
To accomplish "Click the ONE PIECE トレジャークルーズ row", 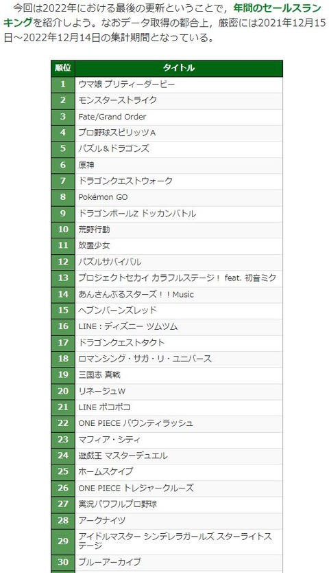I will pyautogui.click(x=167, y=488).
